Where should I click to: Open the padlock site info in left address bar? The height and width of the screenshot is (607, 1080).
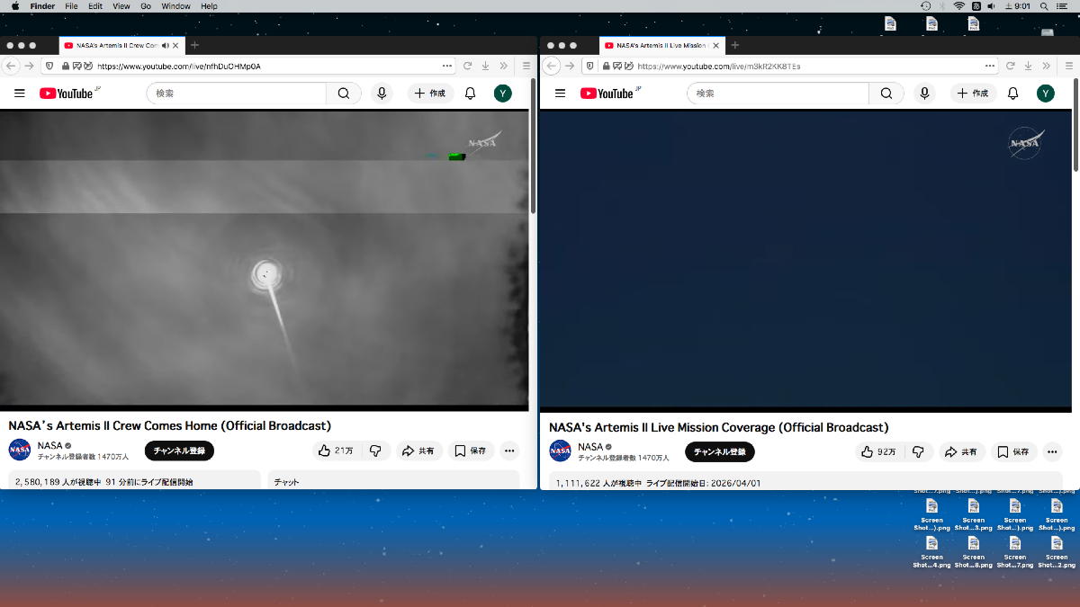tap(66, 66)
